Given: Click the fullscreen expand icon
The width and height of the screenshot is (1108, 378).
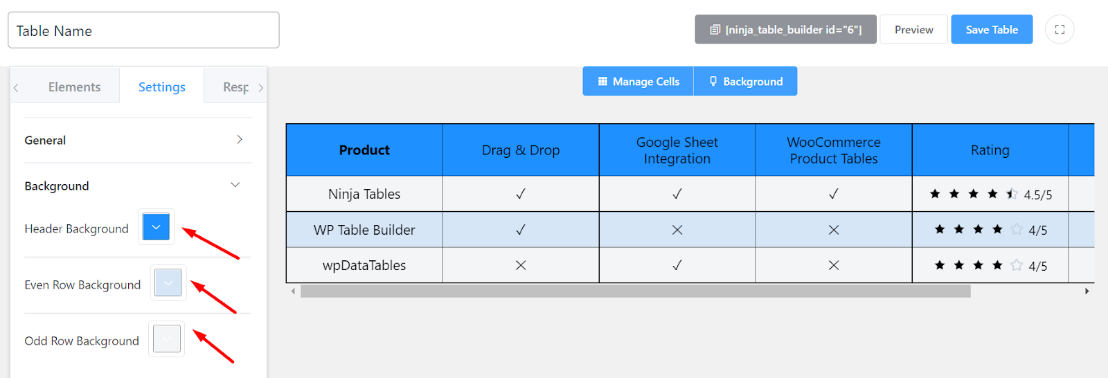Looking at the screenshot, I should pyautogui.click(x=1060, y=30).
